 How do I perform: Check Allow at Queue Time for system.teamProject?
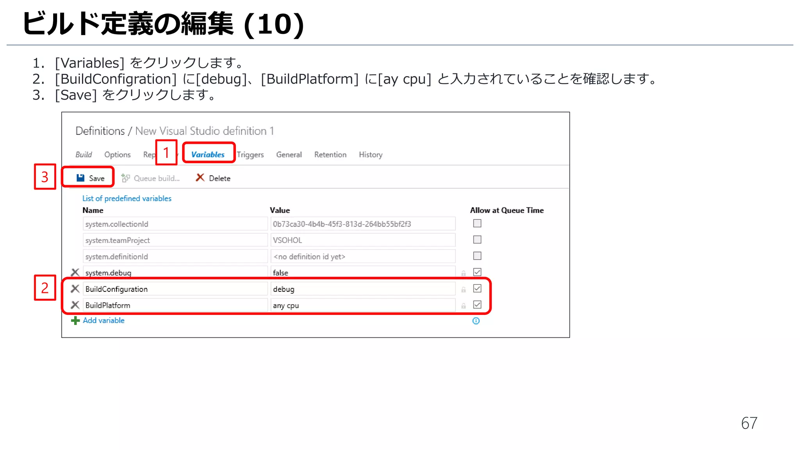tap(477, 239)
